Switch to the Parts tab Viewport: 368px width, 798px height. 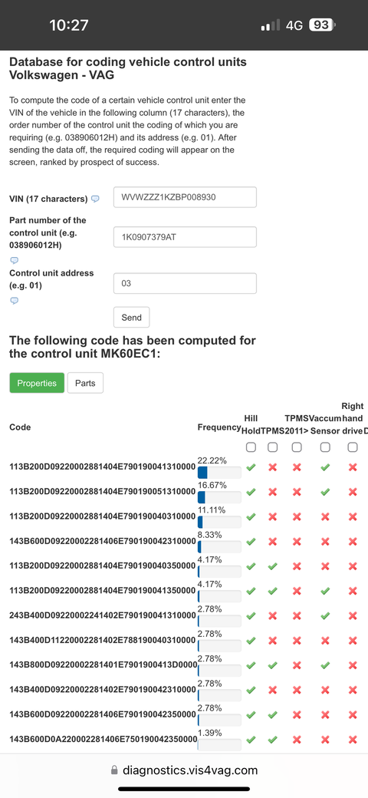click(x=85, y=383)
